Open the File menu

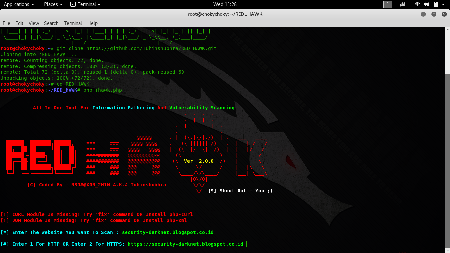(x=6, y=23)
